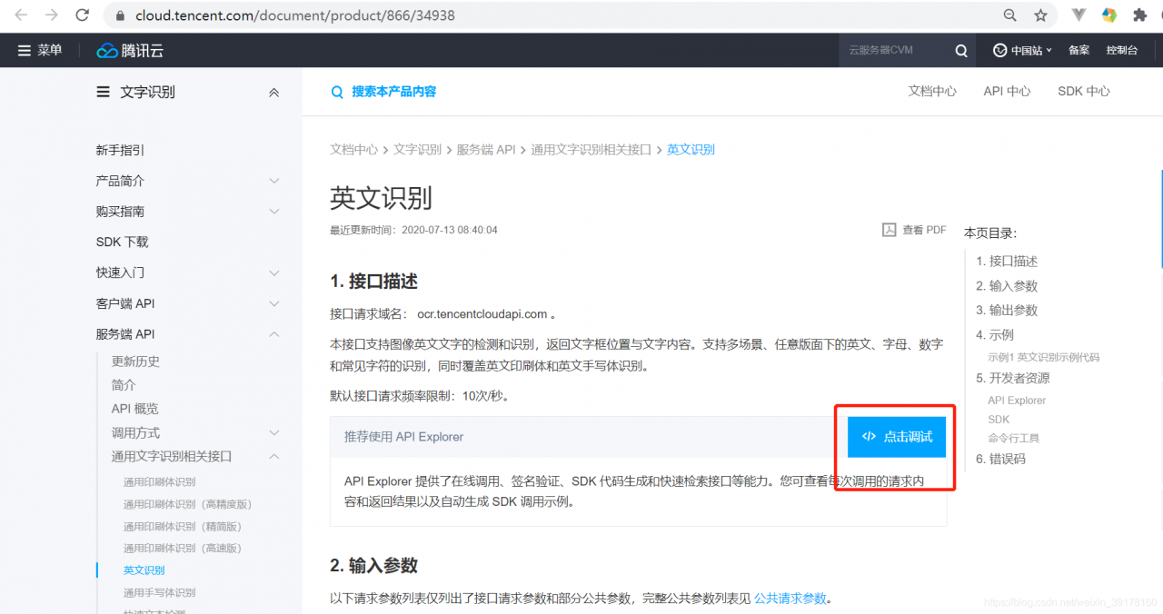
Task: Open 通用印刷体识别（精简版） item
Action: 183,527
